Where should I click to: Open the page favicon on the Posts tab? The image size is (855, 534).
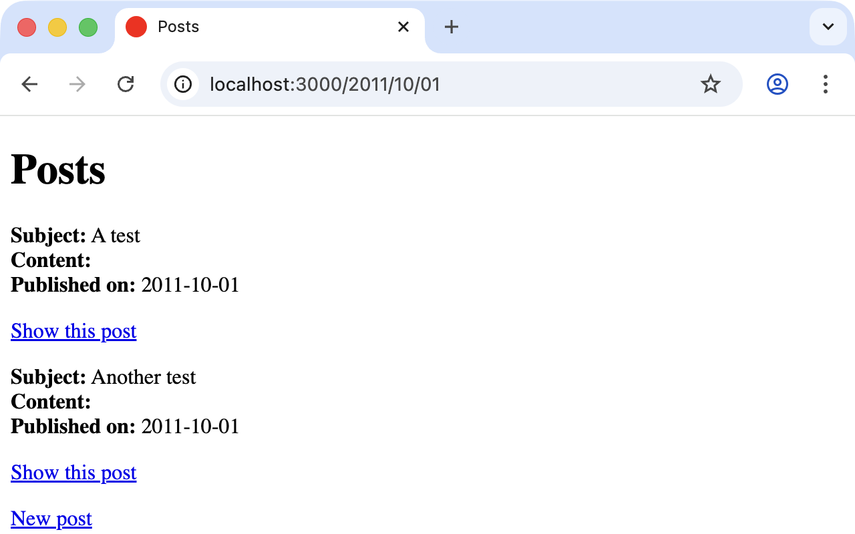[x=136, y=27]
